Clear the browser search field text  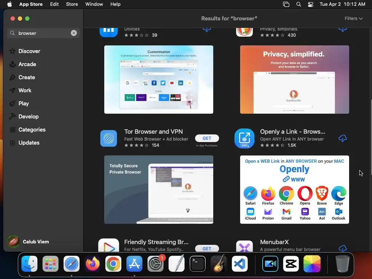click(74, 33)
